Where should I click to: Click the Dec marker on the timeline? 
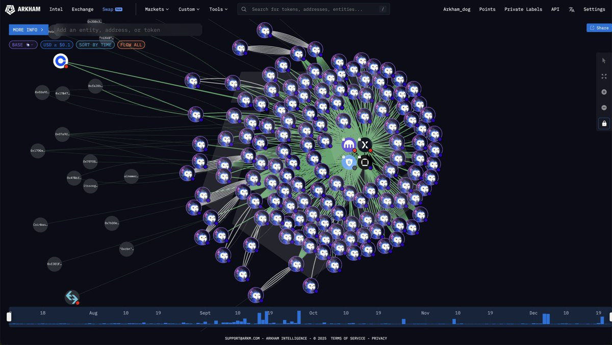pyautogui.click(x=533, y=313)
